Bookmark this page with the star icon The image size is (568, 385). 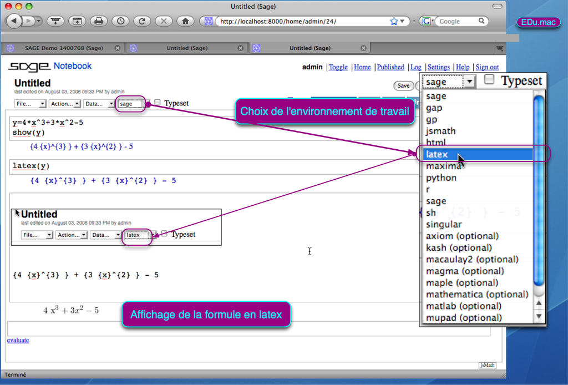click(x=394, y=22)
